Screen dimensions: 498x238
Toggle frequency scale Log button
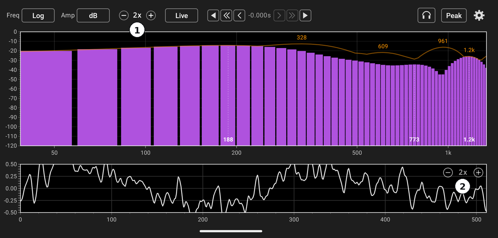38,16
